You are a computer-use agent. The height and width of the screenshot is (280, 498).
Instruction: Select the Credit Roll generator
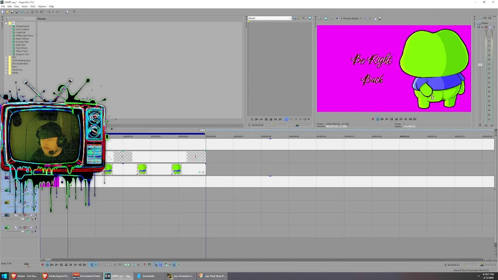click(21, 33)
